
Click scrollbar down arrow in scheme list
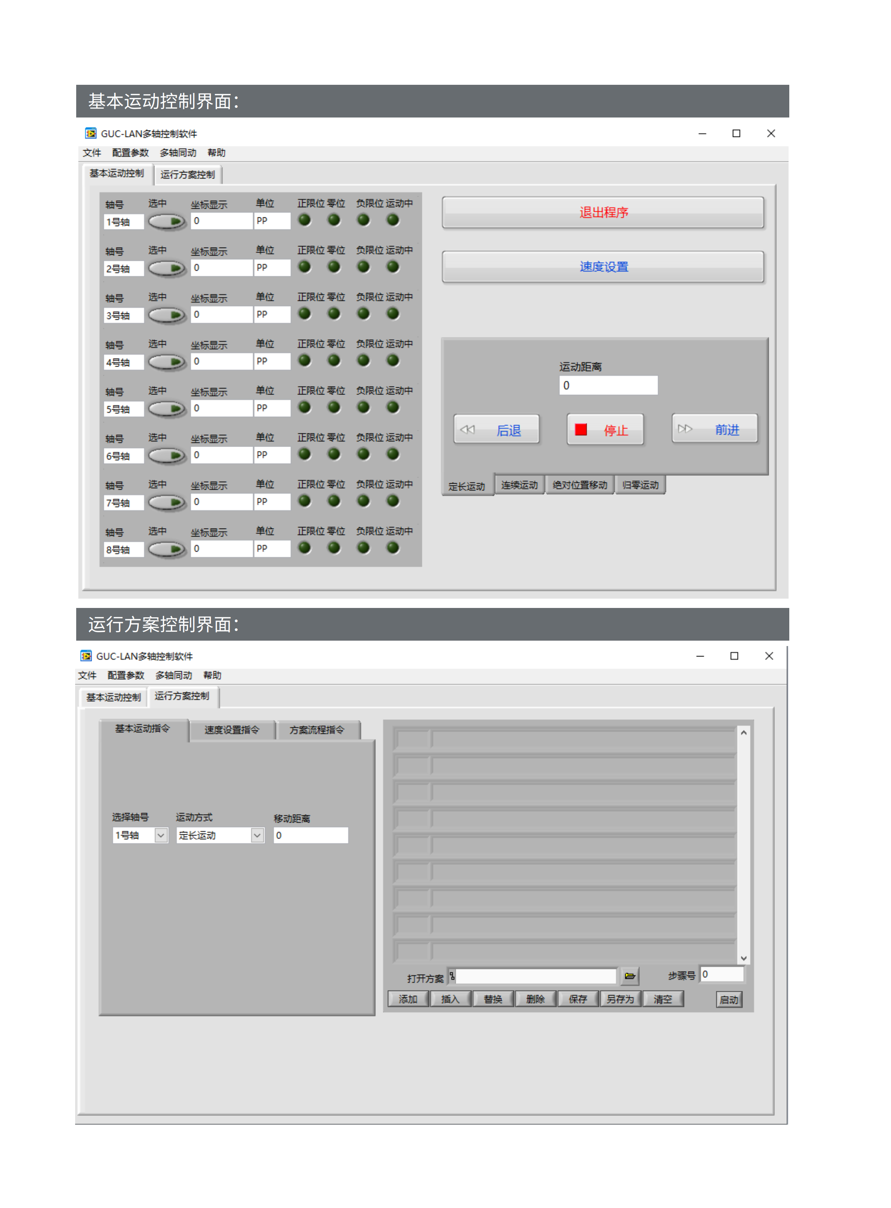(744, 958)
